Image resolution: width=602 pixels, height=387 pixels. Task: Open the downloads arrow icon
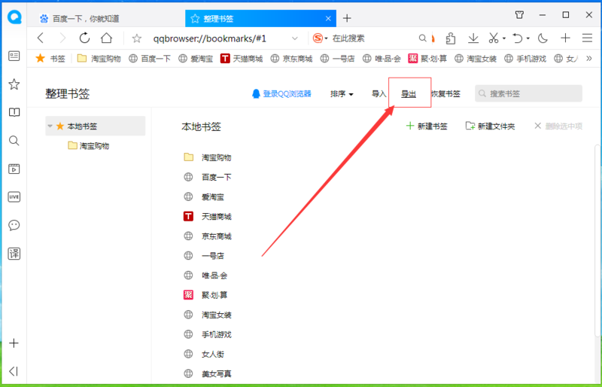point(473,38)
